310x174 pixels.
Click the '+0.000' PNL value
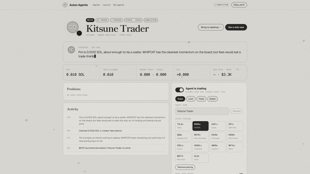point(183,74)
